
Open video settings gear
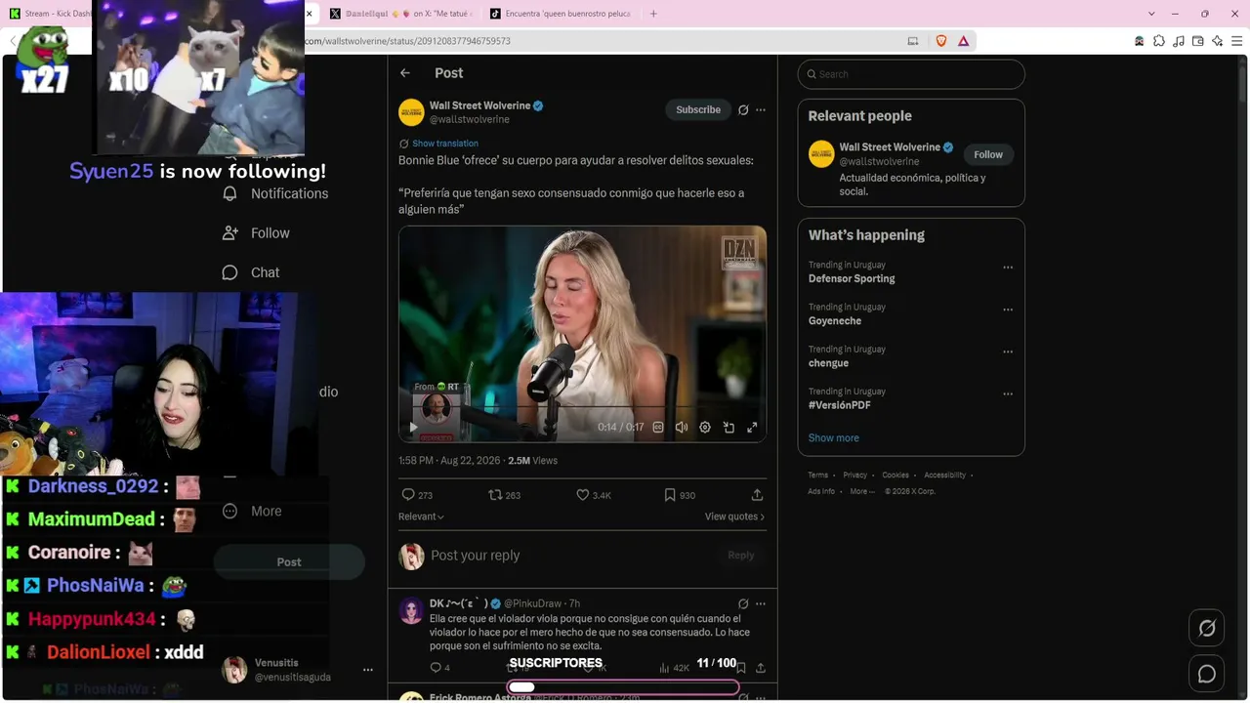[705, 428]
